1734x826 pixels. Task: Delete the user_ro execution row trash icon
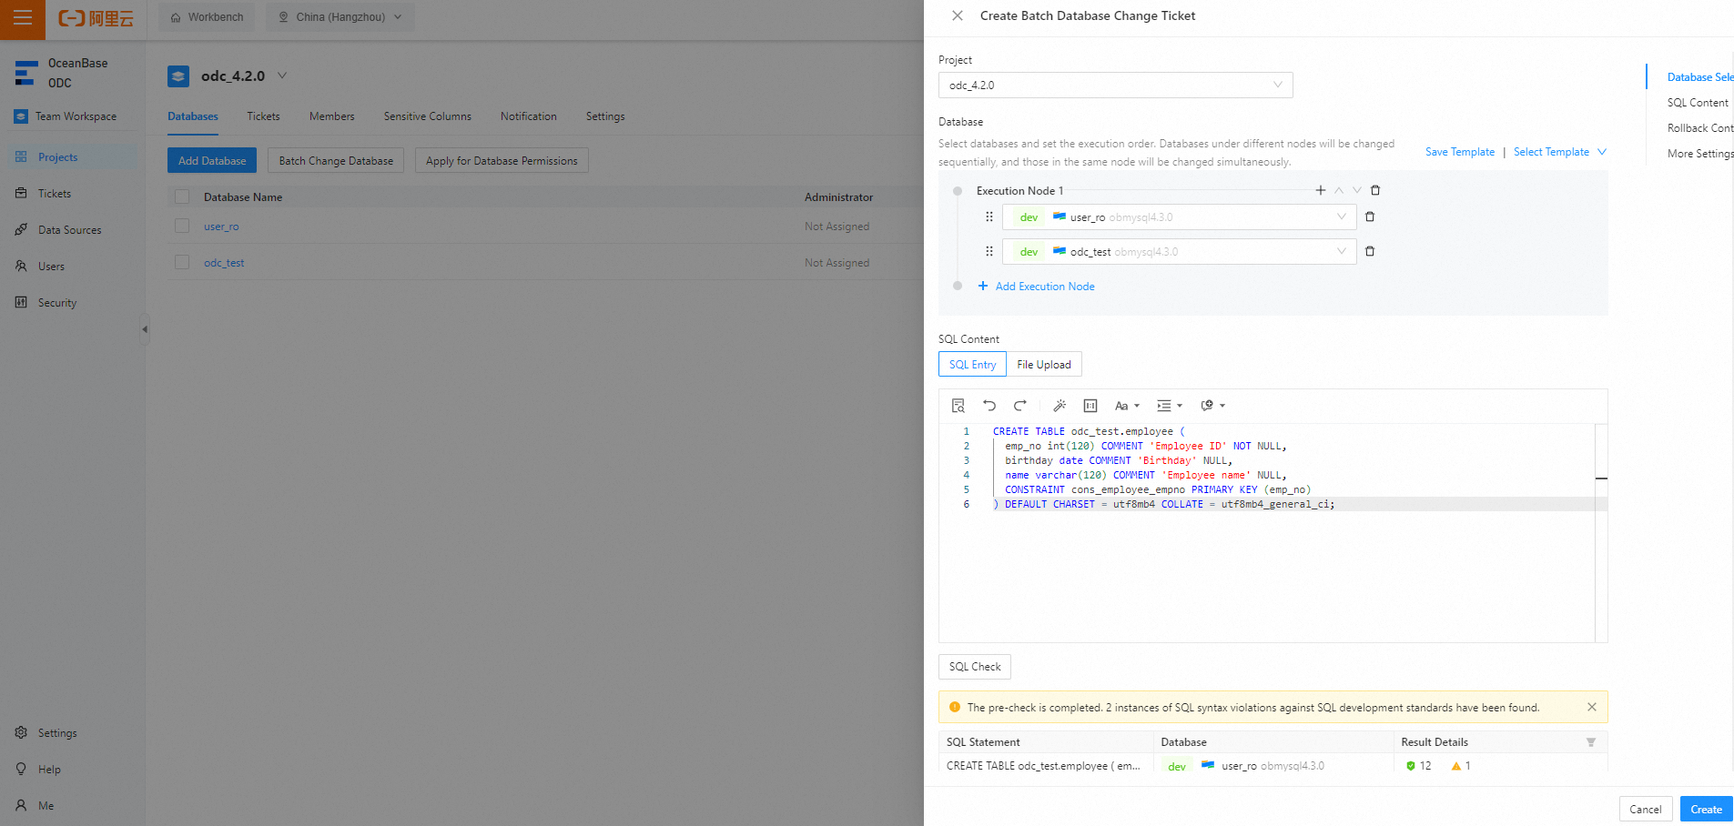click(1370, 217)
